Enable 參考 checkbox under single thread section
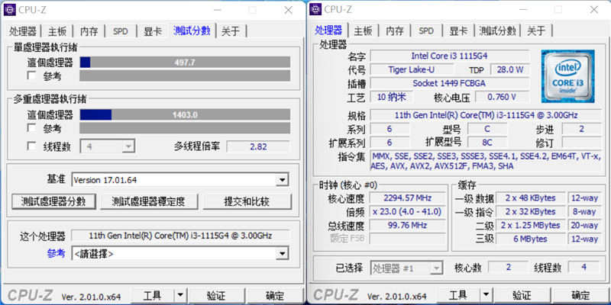The image size is (611, 305). tap(31, 75)
